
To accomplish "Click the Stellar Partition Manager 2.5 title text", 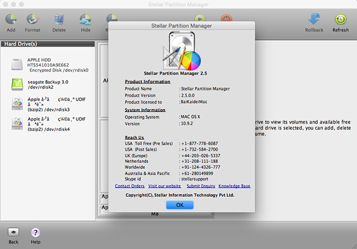I will click(x=175, y=73).
